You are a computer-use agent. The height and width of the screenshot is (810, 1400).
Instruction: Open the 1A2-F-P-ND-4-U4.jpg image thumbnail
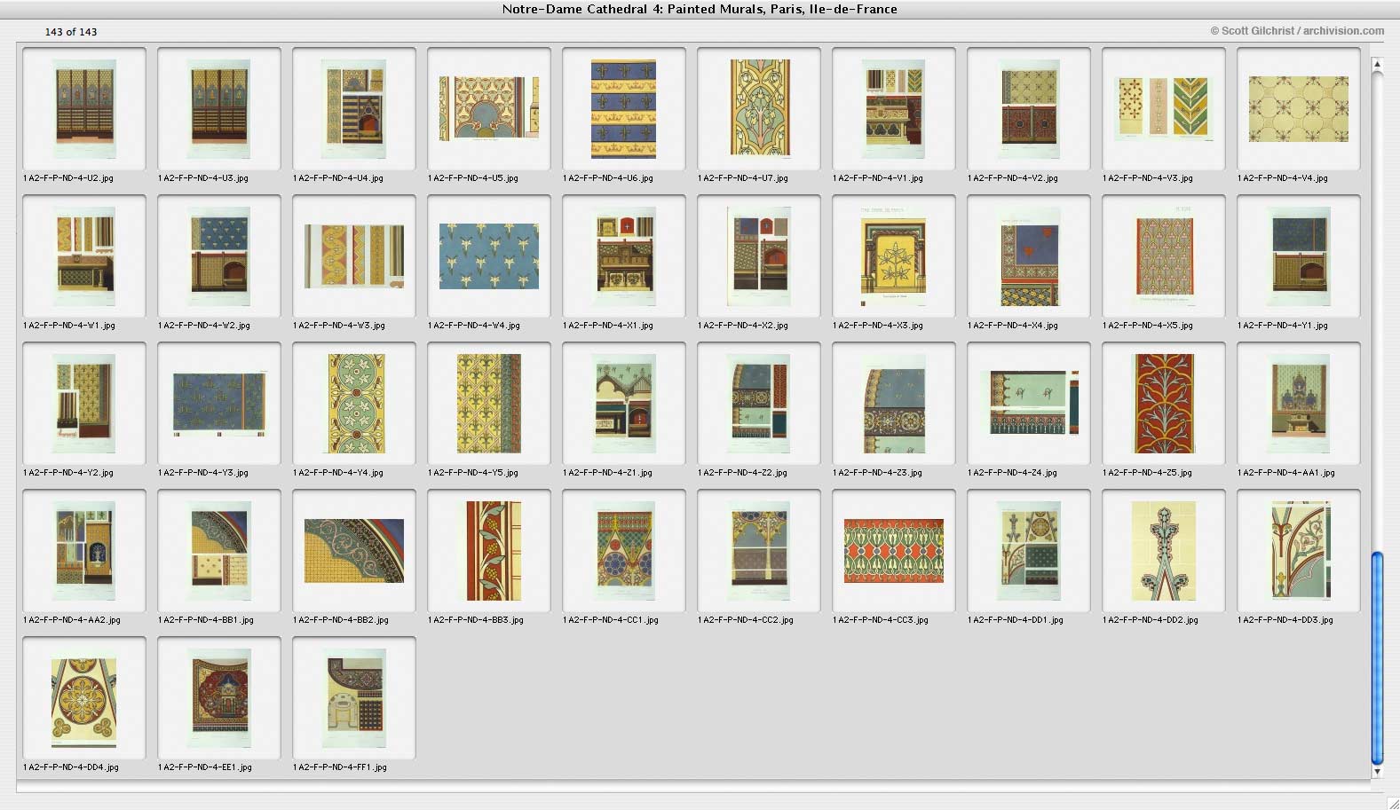[x=354, y=109]
